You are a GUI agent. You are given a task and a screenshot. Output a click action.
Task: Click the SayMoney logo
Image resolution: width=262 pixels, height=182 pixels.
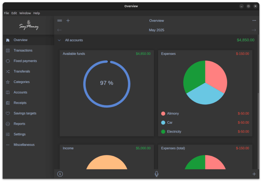29,25
